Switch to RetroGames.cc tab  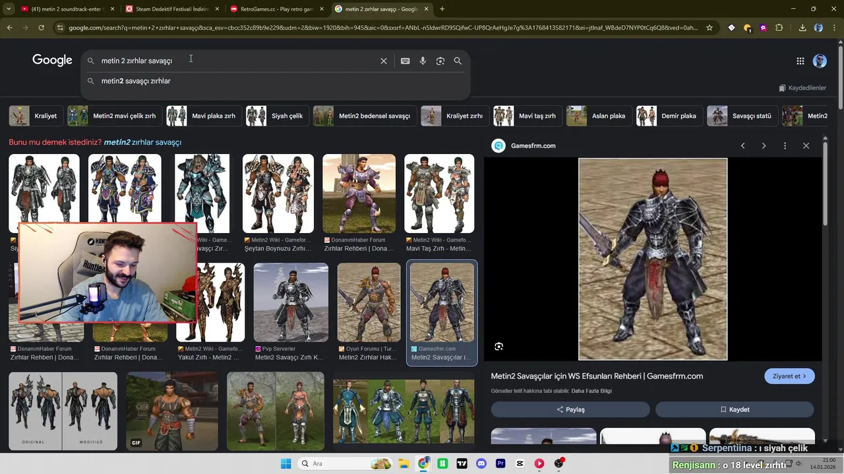click(x=277, y=9)
